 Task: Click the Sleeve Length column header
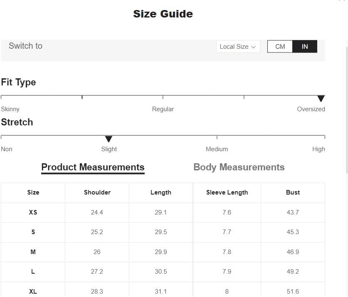227,192
